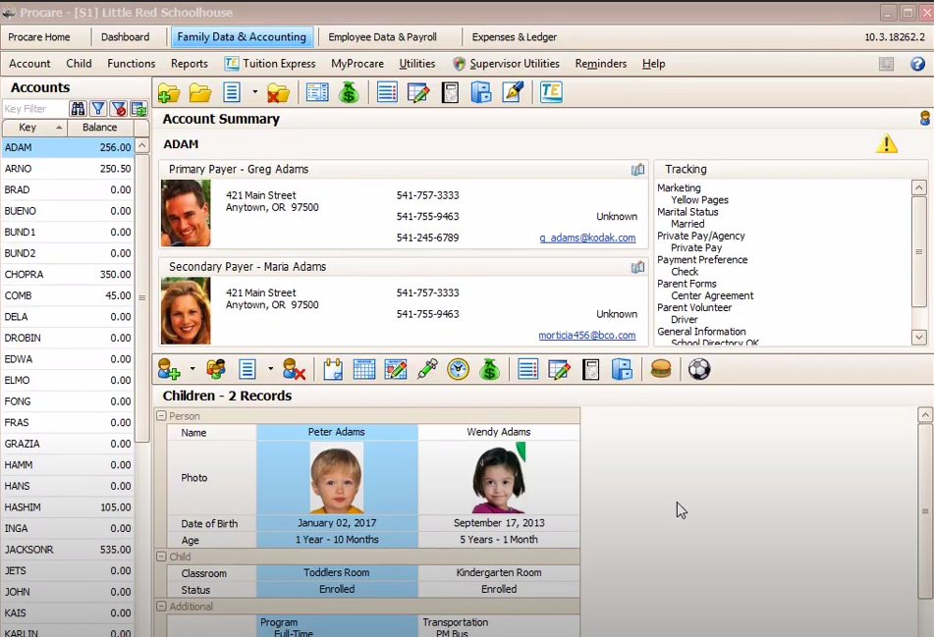
Task: Click the refresh accounts list icon
Action: pyautogui.click(x=138, y=109)
